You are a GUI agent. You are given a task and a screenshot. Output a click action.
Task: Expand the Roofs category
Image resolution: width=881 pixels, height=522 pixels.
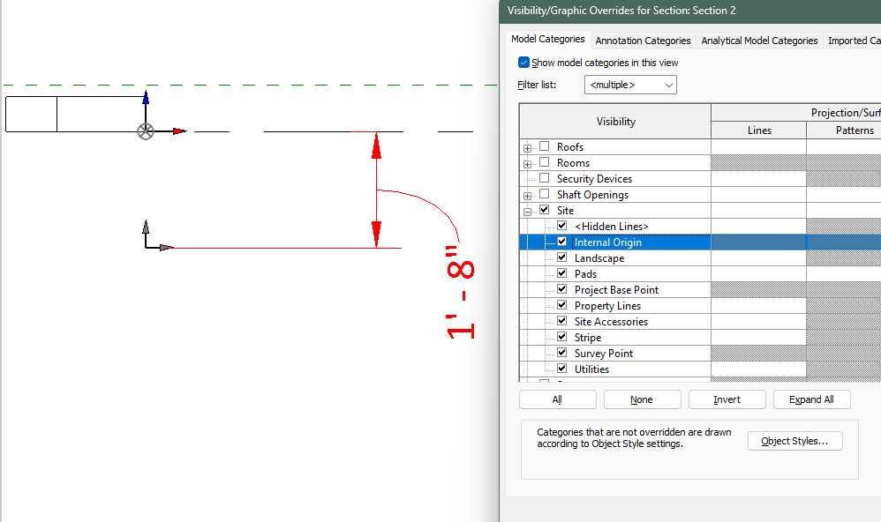tap(527, 146)
